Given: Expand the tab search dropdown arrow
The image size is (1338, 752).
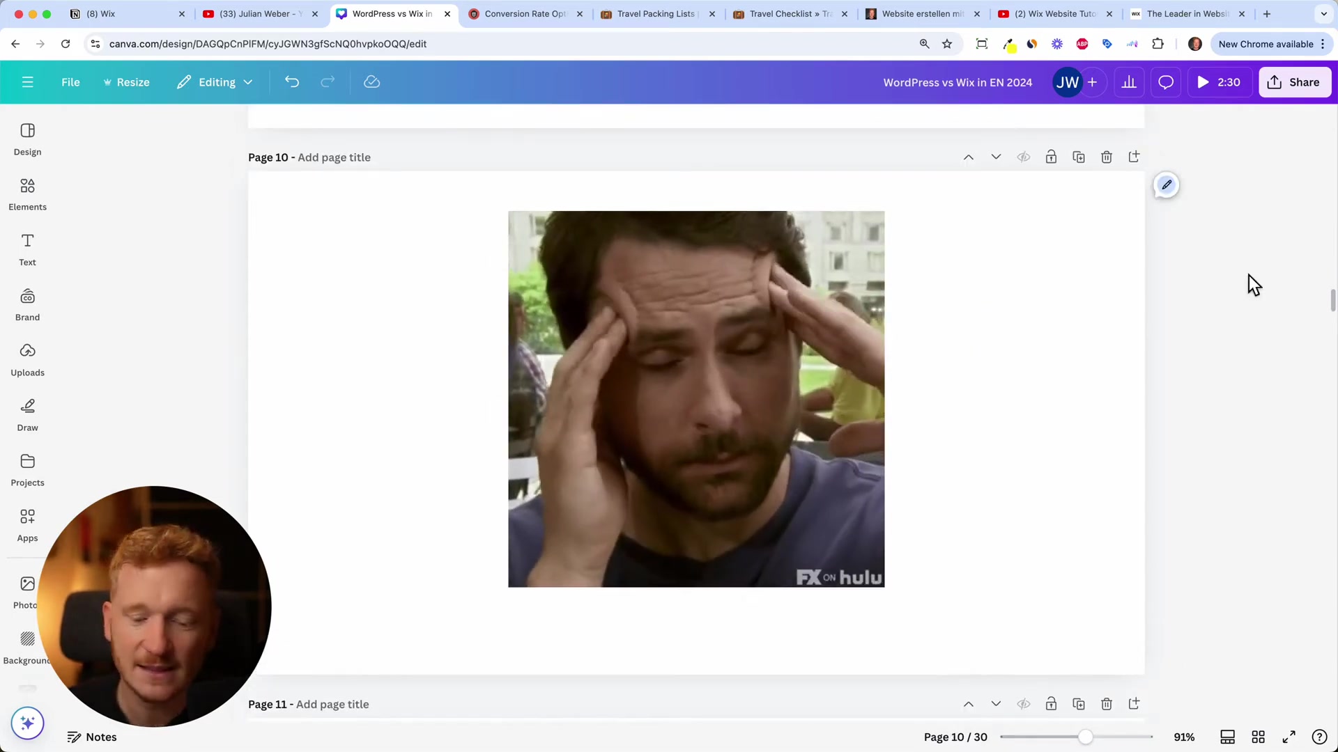Looking at the screenshot, I should tap(1323, 14).
